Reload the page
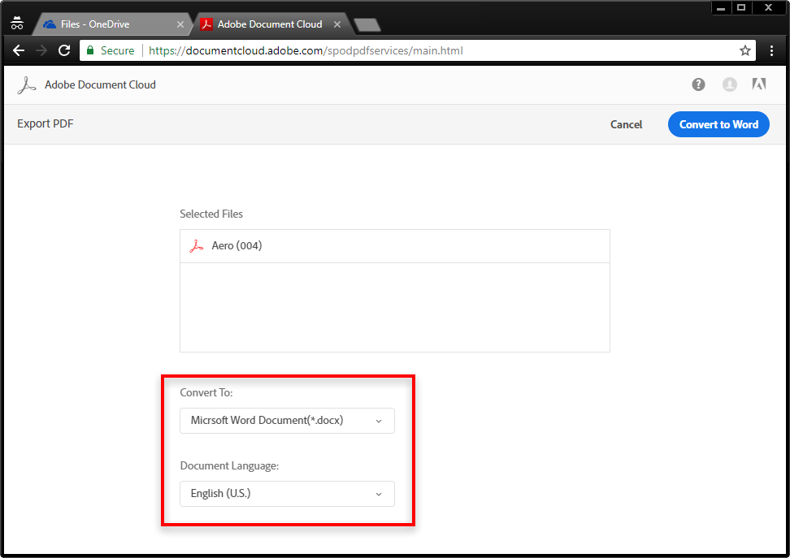 (63, 50)
